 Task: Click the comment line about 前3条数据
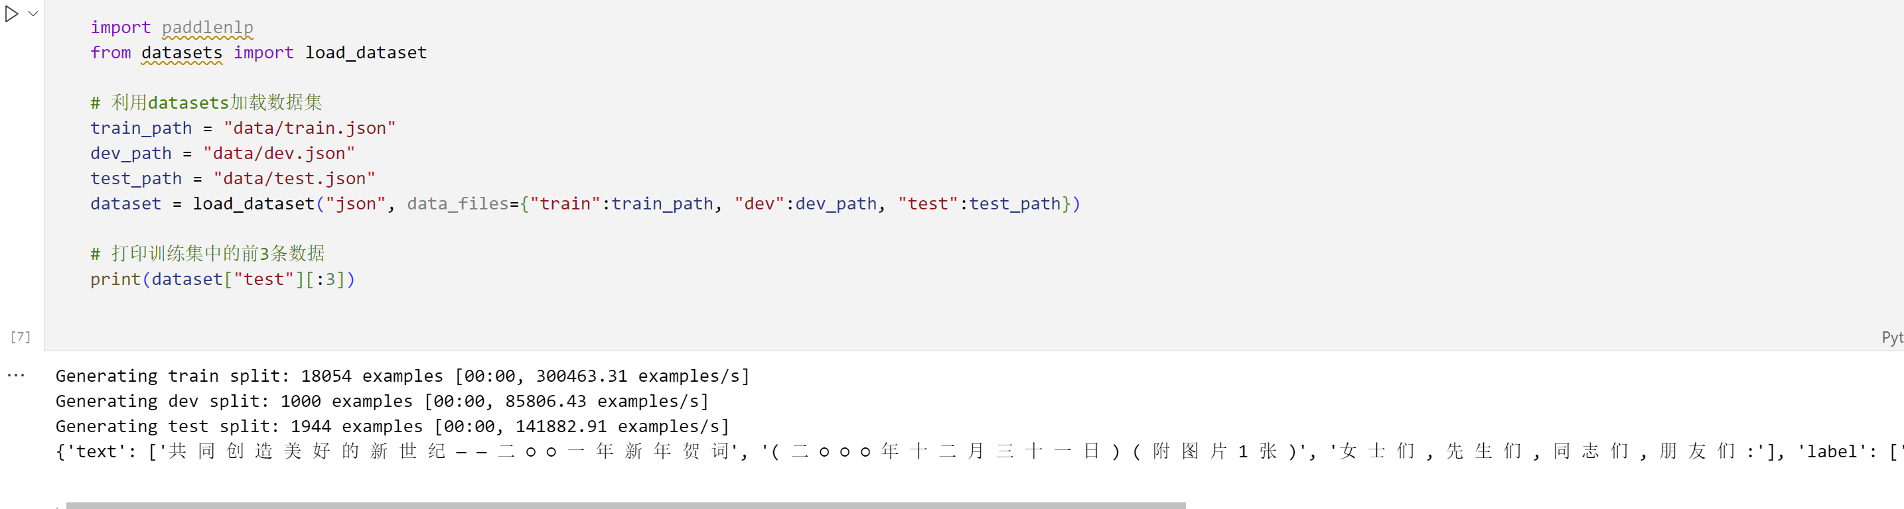[x=208, y=254]
